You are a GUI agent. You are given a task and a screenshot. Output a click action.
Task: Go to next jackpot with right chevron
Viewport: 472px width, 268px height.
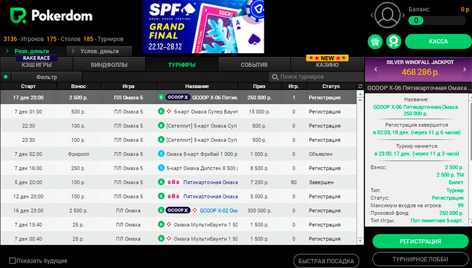tap(464, 70)
